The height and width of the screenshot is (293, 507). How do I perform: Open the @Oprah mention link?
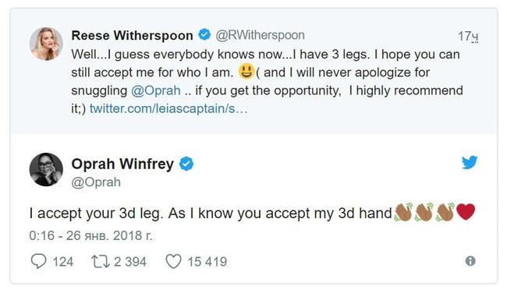pyautogui.click(x=156, y=90)
